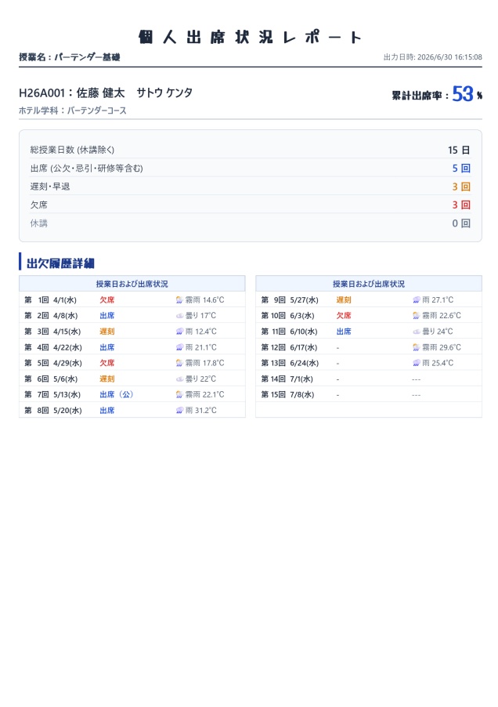Viewport: 498px width, 707px height.
Task: Click the cloudy icon beside 曇り 24°C
Action: [416, 332]
